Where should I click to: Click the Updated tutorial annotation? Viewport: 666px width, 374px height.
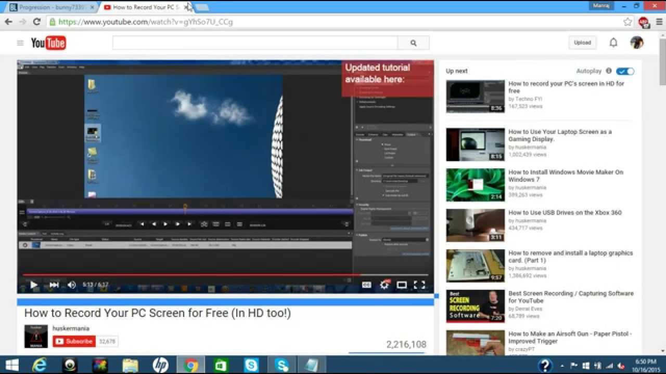pos(387,78)
